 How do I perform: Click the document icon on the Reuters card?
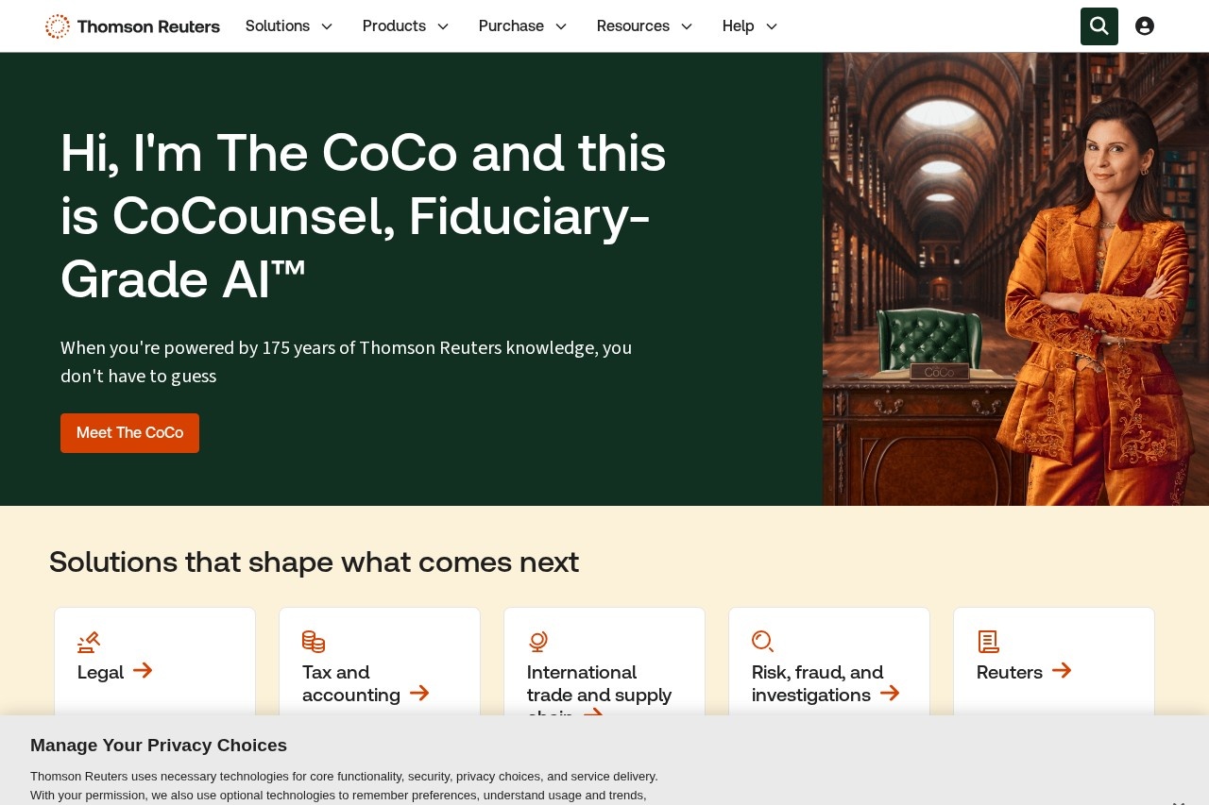988,642
